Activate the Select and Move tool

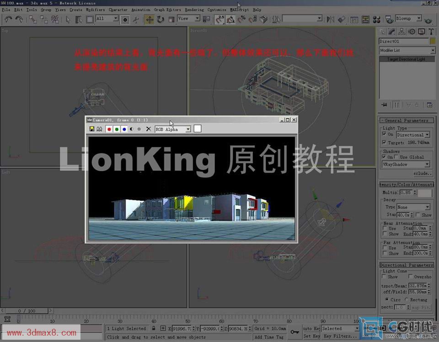[150, 19]
